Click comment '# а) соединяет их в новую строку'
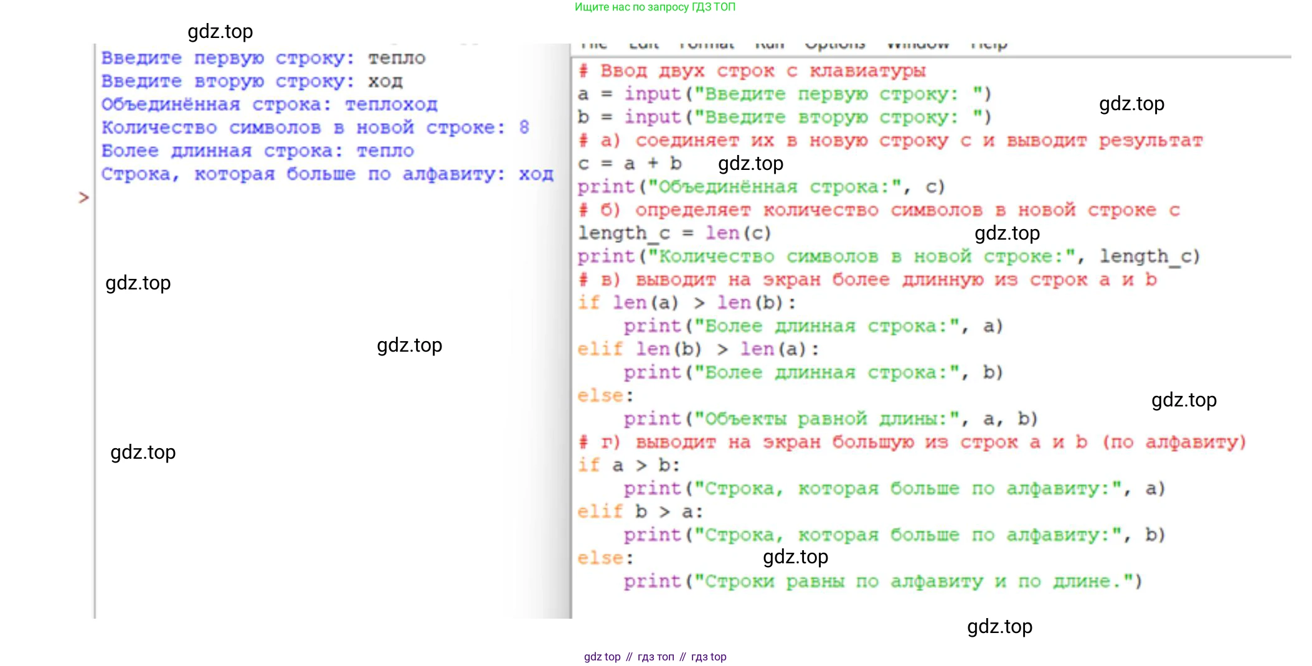This screenshot has width=1312, height=666. point(890,141)
